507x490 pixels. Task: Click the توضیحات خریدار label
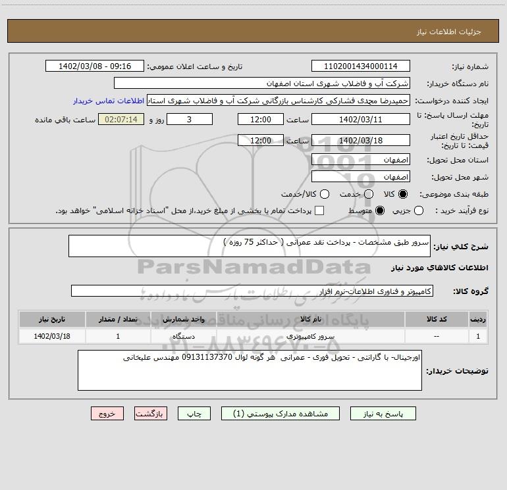coord(457,371)
